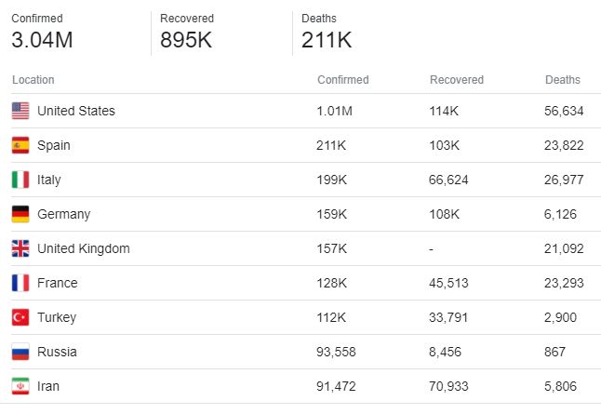Click the Iran flag icon

20,386
